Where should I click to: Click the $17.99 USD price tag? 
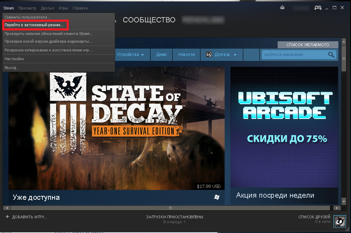click(208, 186)
